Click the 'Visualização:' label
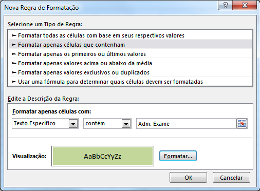Screen dimensions: 260x191 29,156
